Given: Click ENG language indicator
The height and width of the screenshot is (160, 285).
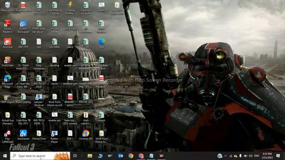Looking at the screenshot, I should (256, 156).
